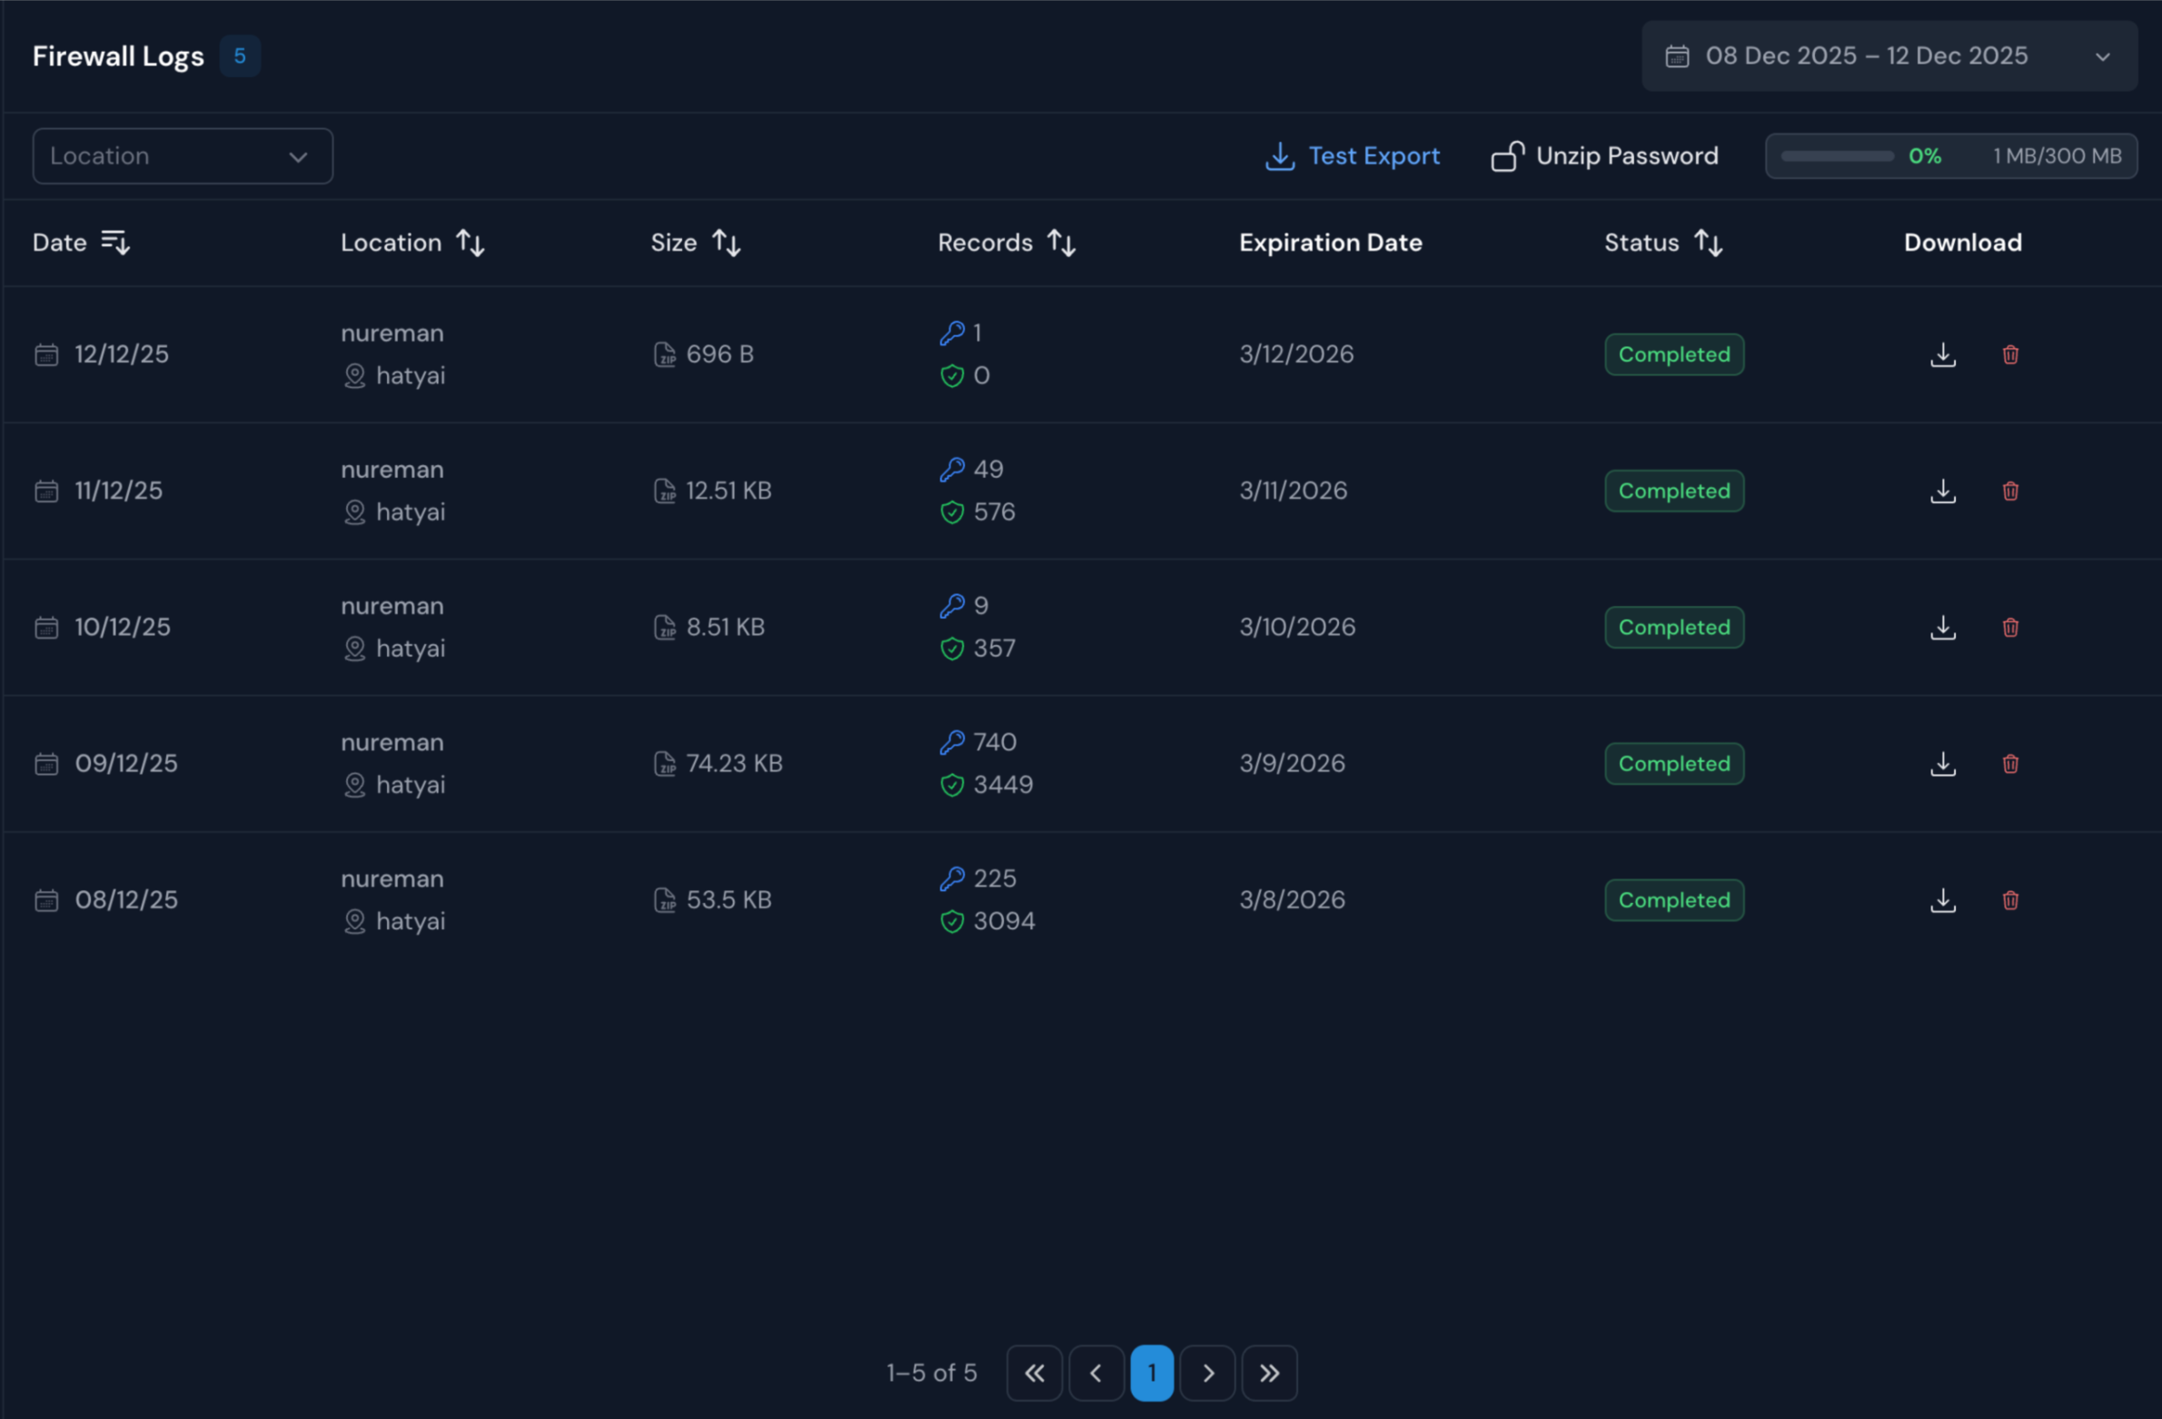
Task: Toggle Records column sorting
Action: click(1061, 243)
